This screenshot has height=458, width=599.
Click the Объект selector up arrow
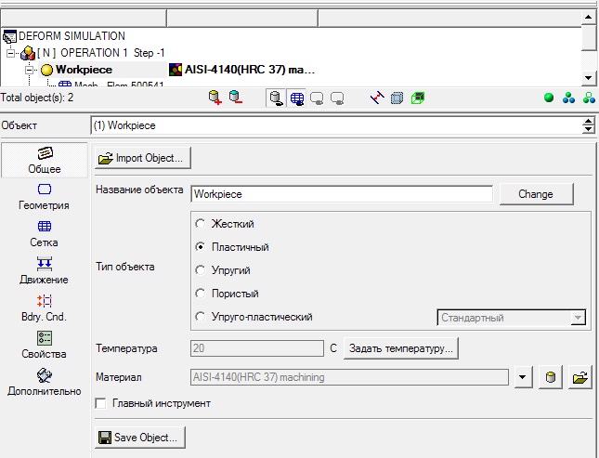pos(588,122)
